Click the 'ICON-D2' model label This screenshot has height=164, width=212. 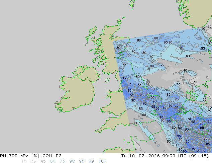pos(51,156)
